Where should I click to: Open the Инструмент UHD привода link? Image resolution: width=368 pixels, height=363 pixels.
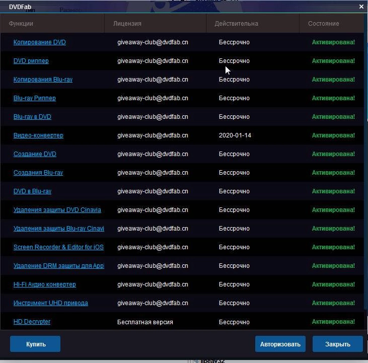point(50,303)
